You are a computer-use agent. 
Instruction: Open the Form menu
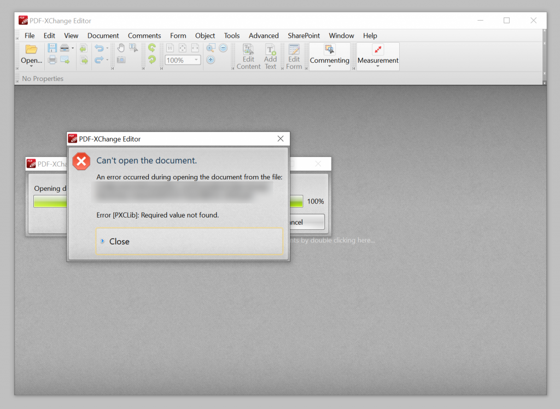[x=178, y=36]
